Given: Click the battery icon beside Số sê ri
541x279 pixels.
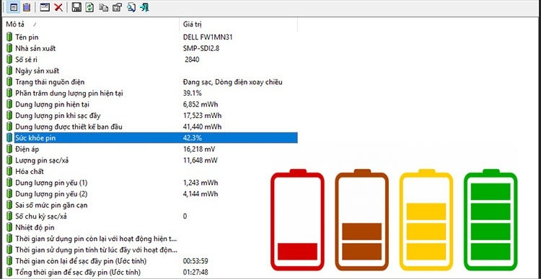Looking at the screenshot, I should pos(9,60).
